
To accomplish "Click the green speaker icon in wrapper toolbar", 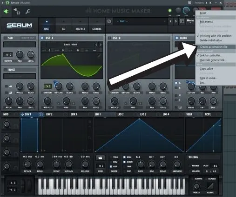I will 6,12.
